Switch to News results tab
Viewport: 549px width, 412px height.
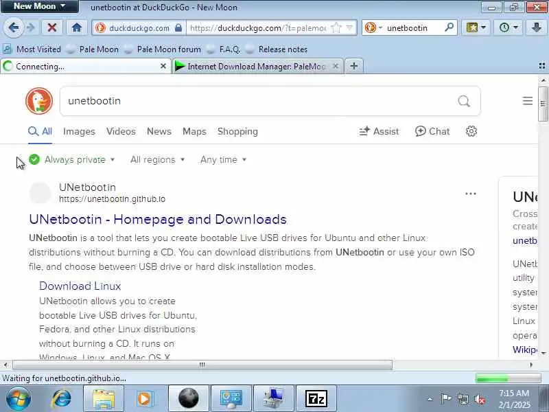tap(159, 131)
